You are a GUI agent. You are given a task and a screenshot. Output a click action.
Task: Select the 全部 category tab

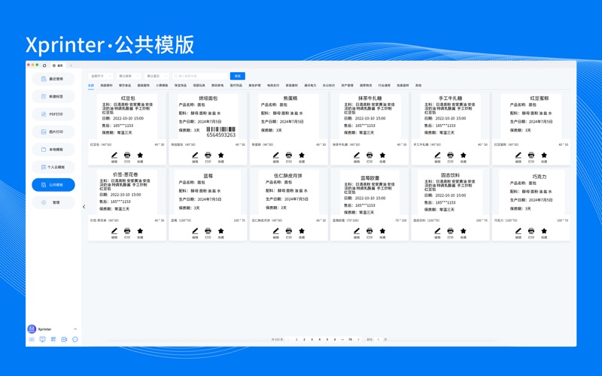pos(91,86)
